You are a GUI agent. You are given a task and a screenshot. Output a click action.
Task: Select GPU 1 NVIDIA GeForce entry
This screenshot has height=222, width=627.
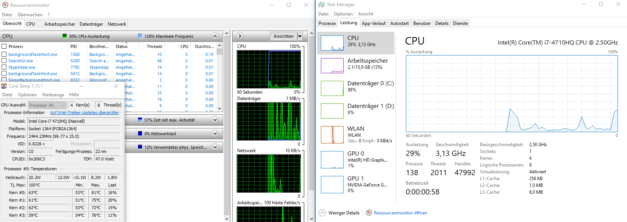(x=332, y=185)
